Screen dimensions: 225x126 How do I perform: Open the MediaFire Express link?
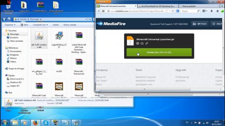[146, 77]
